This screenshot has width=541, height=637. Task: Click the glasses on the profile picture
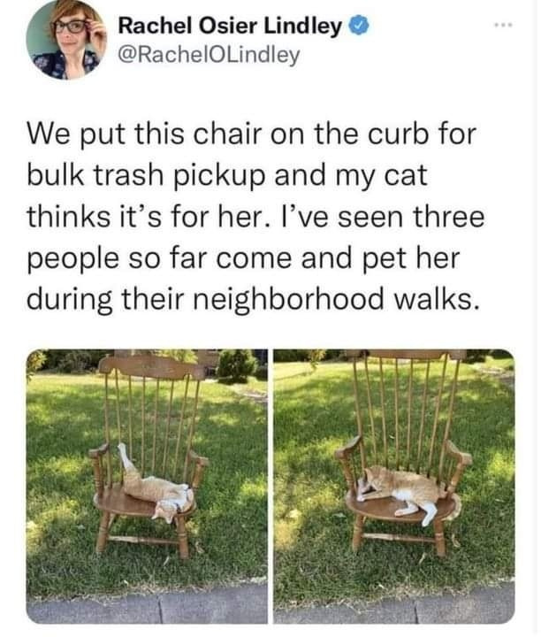point(72,27)
